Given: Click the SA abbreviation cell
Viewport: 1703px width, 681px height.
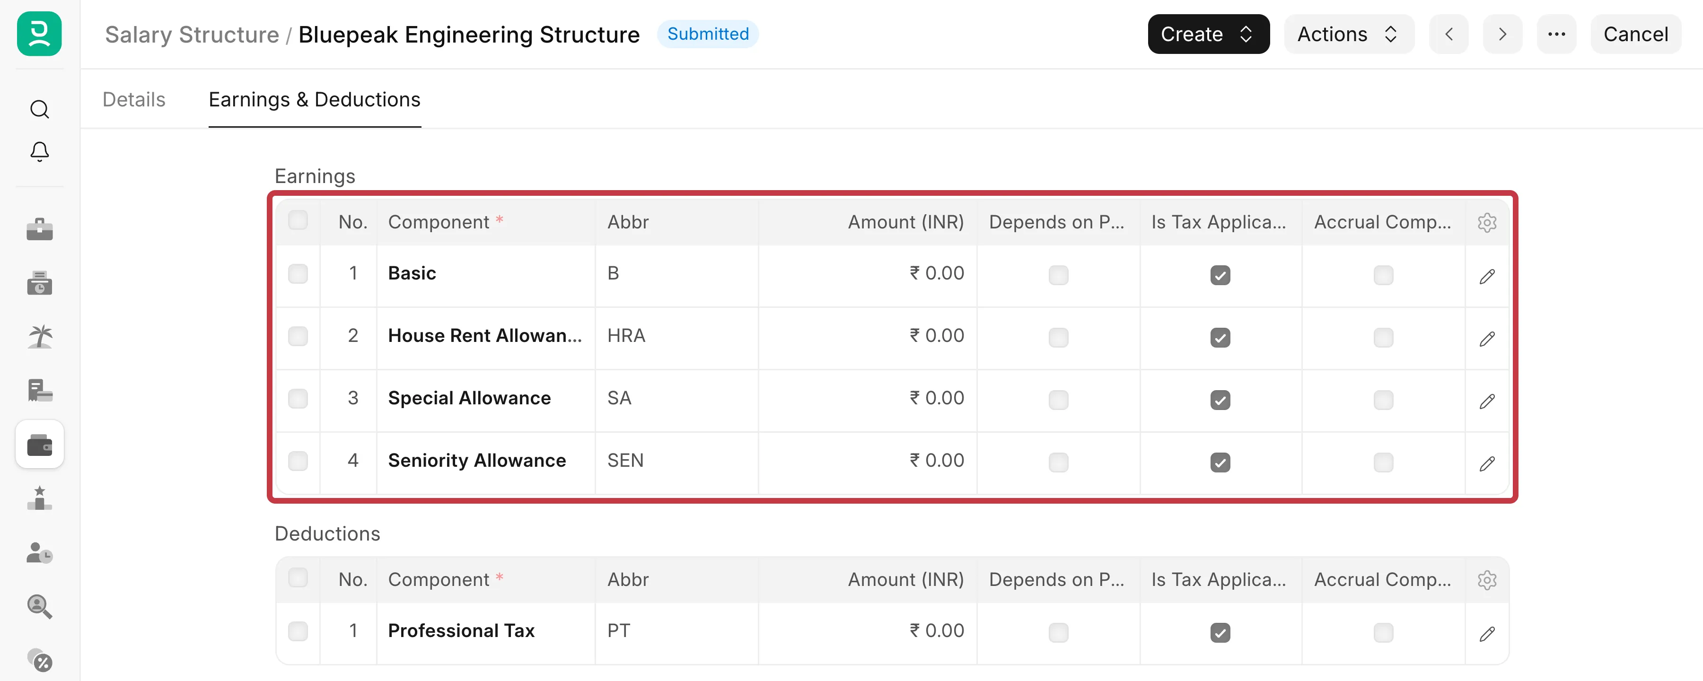Looking at the screenshot, I should pyautogui.click(x=677, y=401).
